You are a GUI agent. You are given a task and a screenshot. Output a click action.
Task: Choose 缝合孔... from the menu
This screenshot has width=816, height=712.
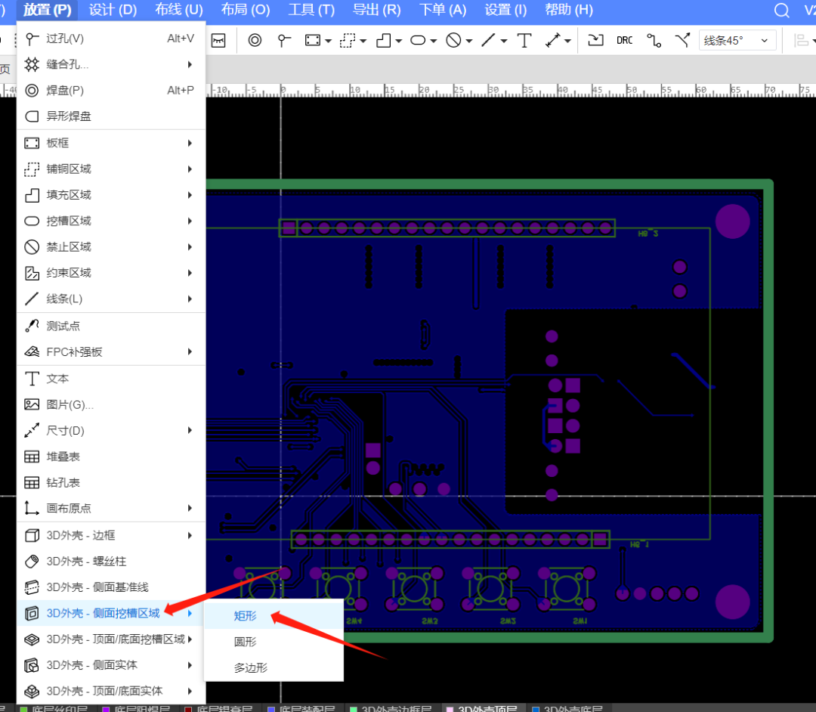coord(111,64)
